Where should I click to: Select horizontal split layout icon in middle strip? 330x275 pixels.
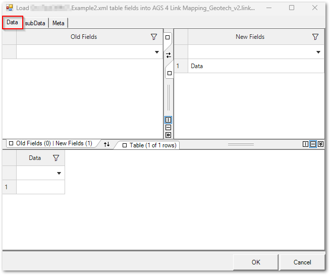[x=169, y=128]
